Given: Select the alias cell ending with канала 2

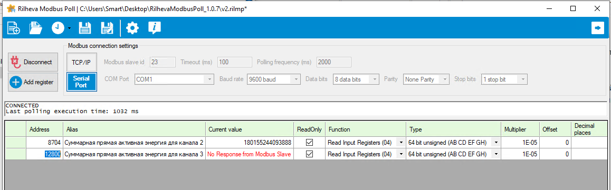Looking at the screenshot, I should (135, 143).
